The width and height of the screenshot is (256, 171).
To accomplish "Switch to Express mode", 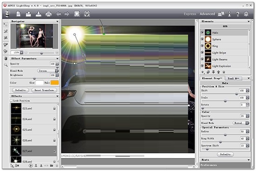I will tap(190, 14).
